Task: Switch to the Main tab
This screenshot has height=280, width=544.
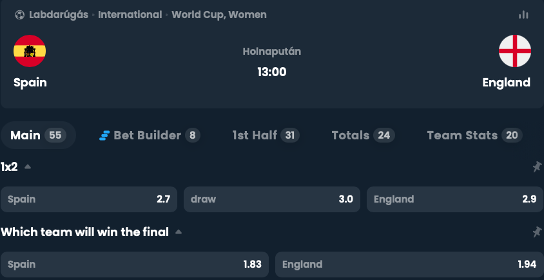Action: (38, 135)
